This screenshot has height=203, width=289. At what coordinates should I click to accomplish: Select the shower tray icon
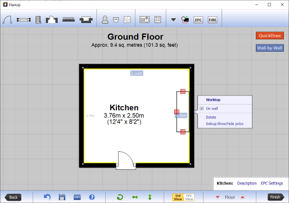(127, 20)
